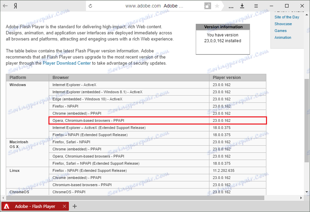The height and width of the screenshot is (212, 310).
Task: Select the Adobe - Flash Player tab
Action: 35,206
